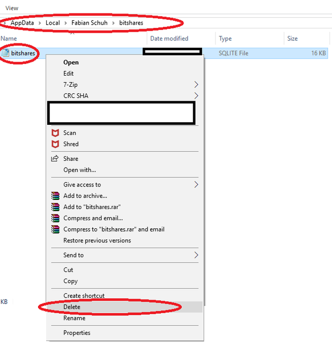Sort by the Type column header

[225, 39]
